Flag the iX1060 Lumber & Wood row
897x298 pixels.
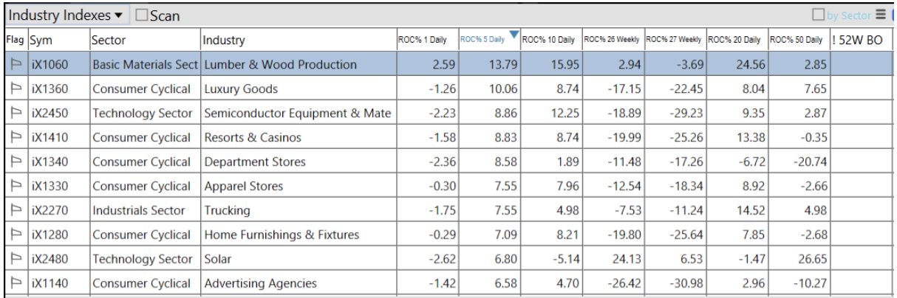16,65
